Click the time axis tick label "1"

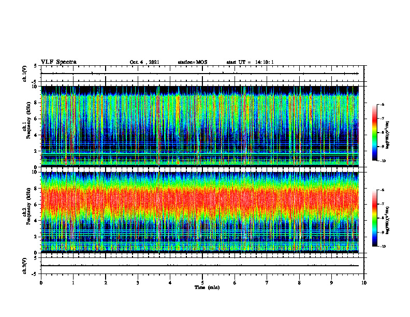click(x=73, y=283)
